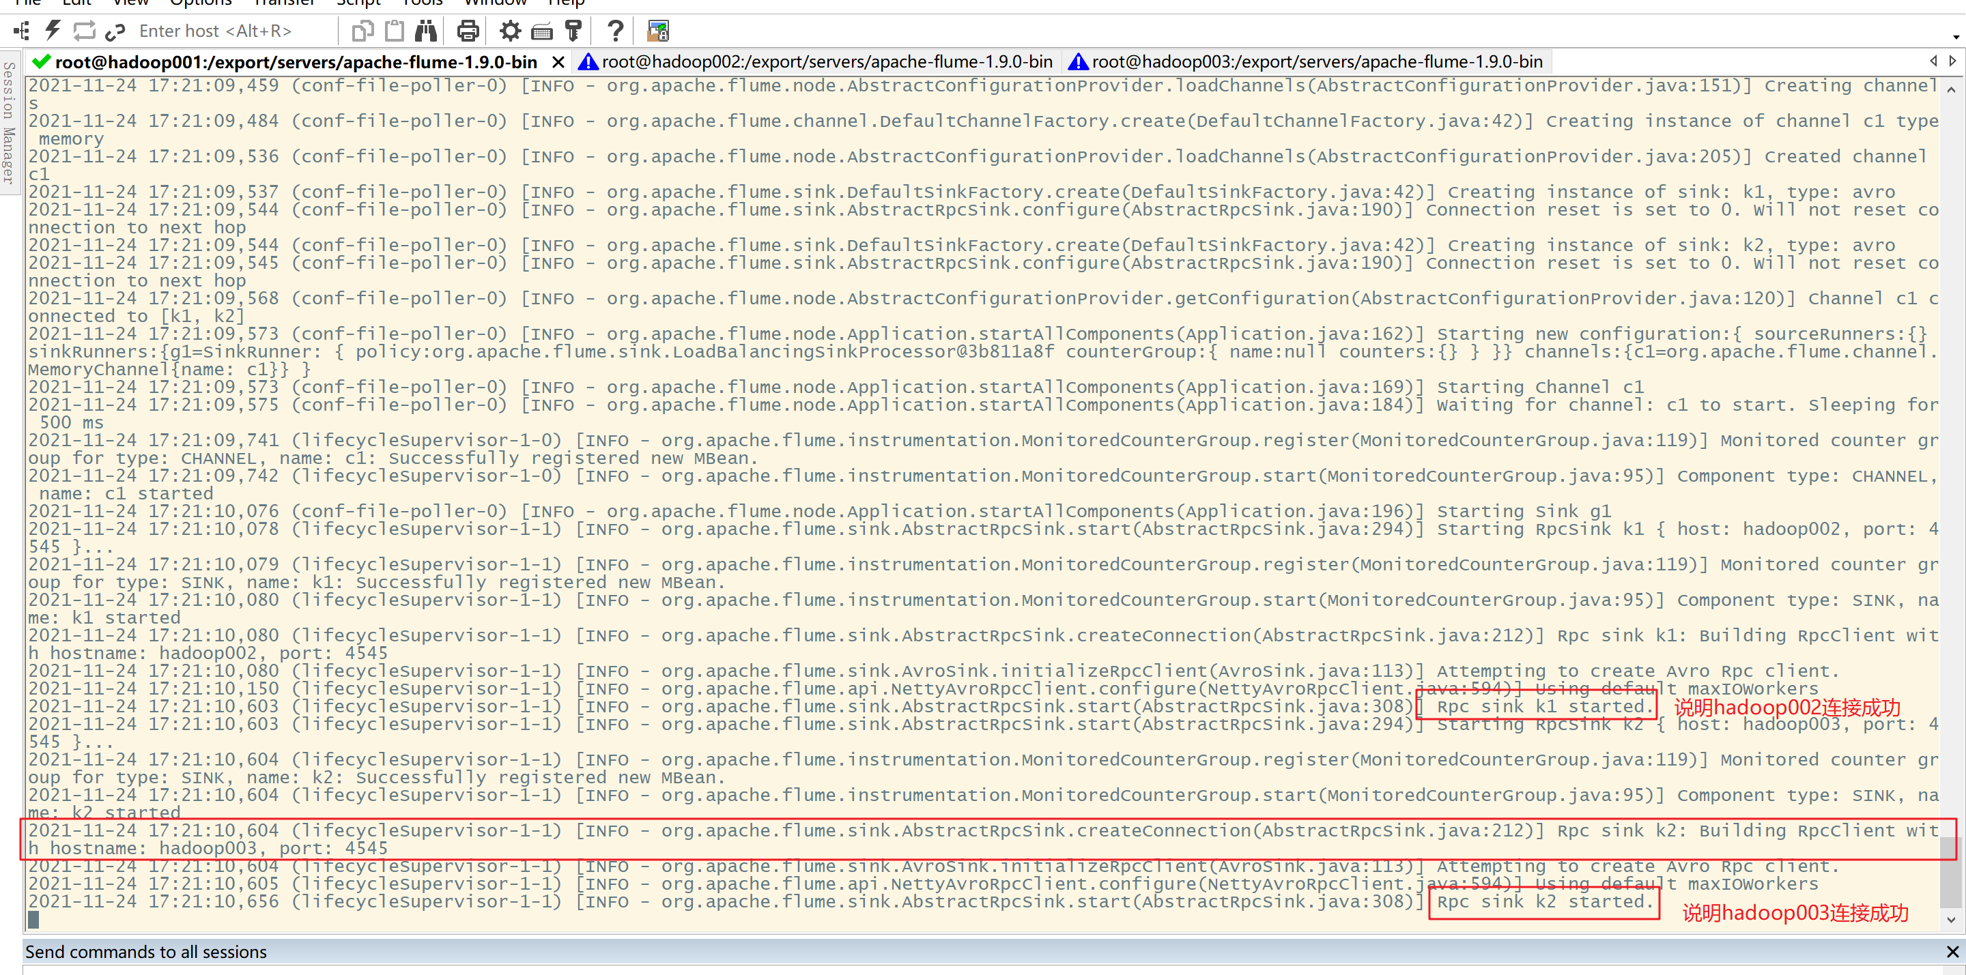The height and width of the screenshot is (975, 1966).
Task: Click the Reconnect arrows icon
Action: click(x=84, y=31)
